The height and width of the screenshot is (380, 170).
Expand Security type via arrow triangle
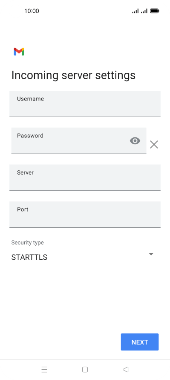click(x=151, y=254)
